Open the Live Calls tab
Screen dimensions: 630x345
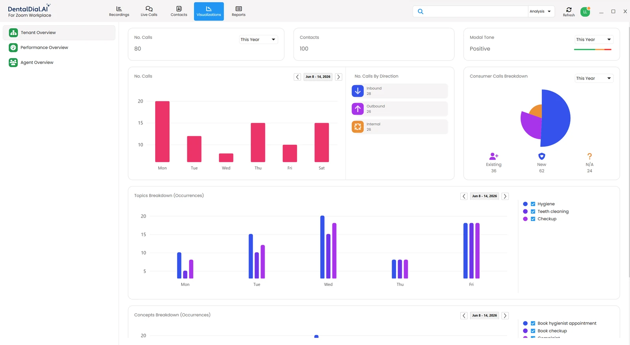coord(149,11)
